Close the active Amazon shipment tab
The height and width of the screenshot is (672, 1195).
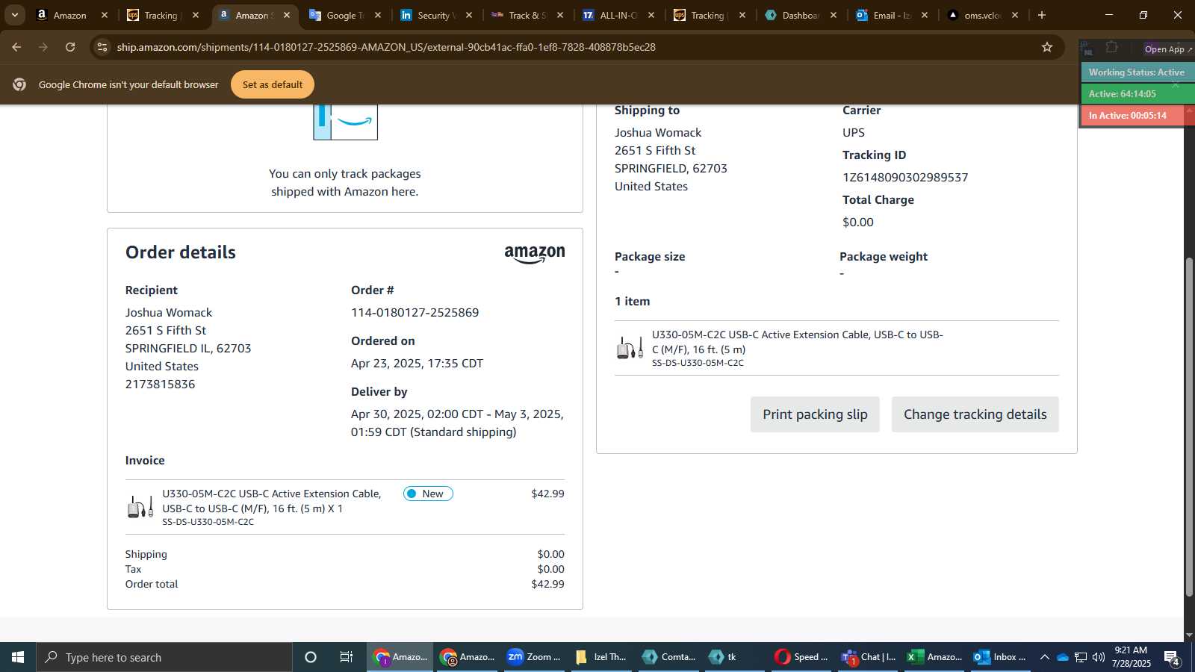coord(287,15)
